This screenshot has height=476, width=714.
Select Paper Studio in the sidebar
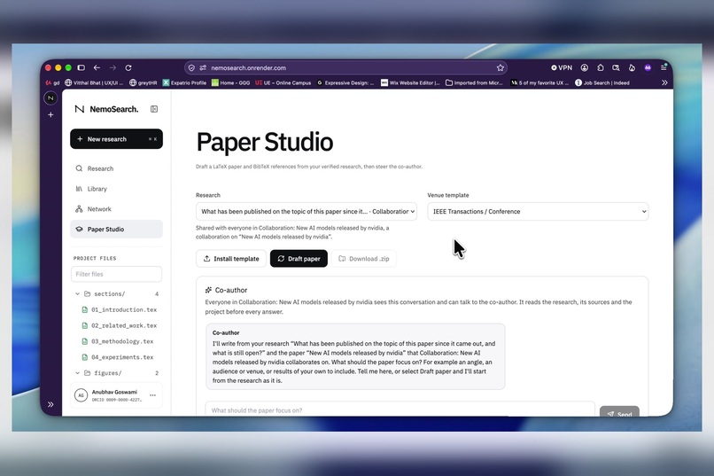pos(116,229)
